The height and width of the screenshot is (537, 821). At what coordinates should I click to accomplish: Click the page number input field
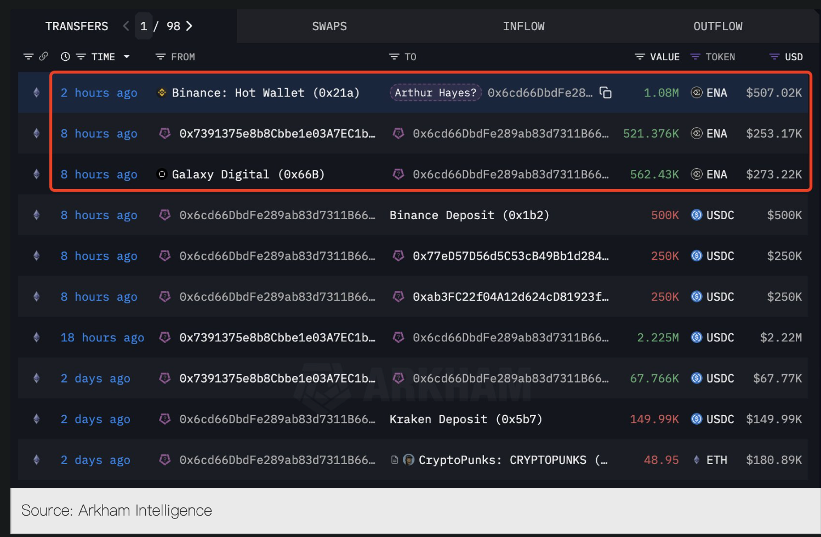144,26
